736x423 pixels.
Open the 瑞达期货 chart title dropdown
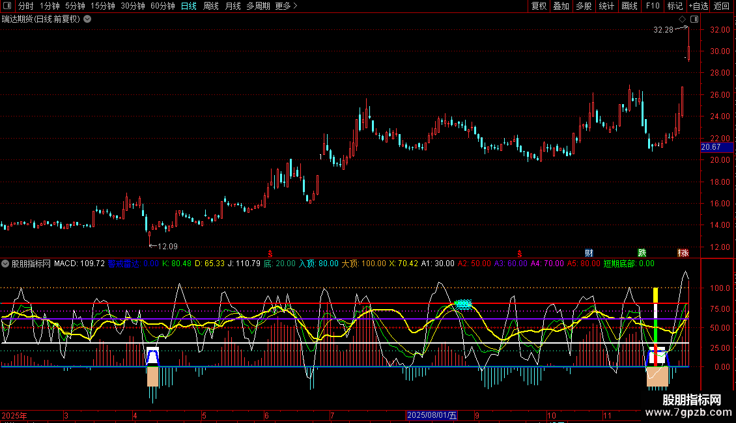pyautogui.click(x=87, y=19)
